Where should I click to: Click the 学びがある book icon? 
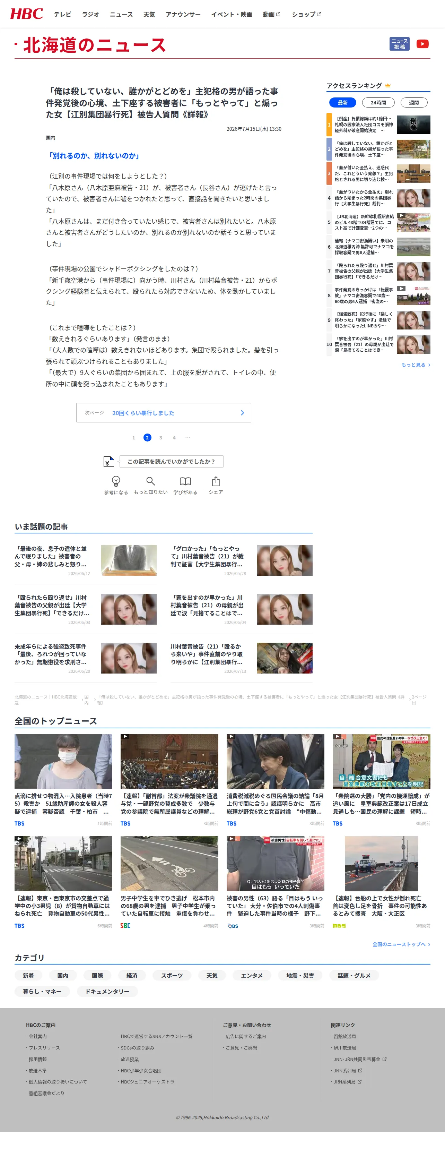click(185, 481)
